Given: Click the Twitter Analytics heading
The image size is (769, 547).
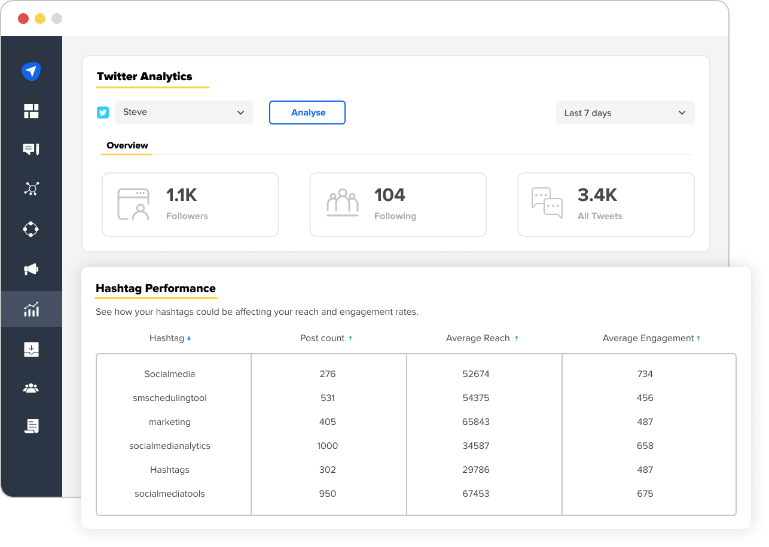Looking at the screenshot, I should (x=145, y=77).
